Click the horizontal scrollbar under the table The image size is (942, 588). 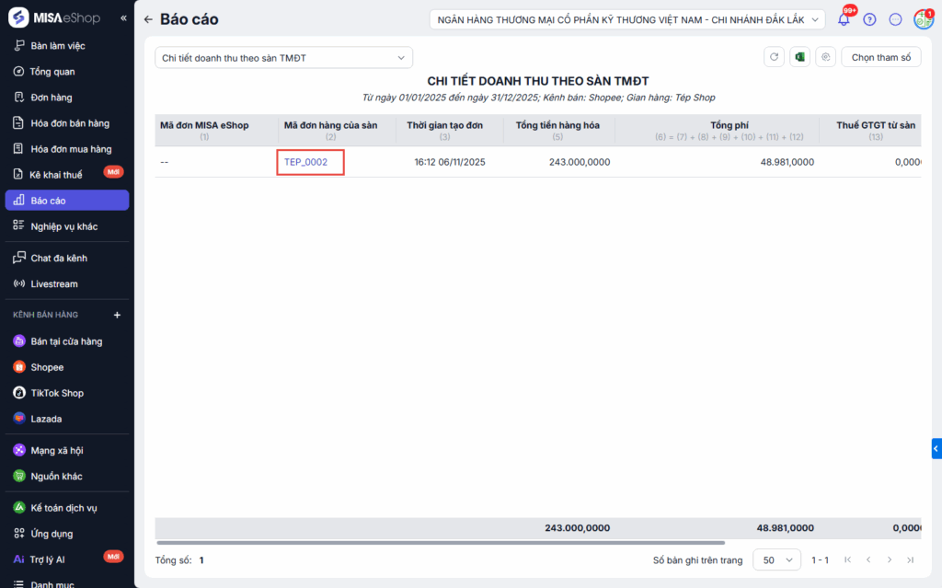(440, 543)
